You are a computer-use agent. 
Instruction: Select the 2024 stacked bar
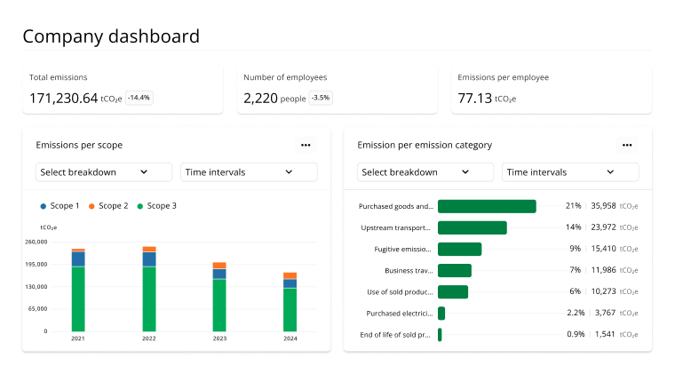[290, 302]
